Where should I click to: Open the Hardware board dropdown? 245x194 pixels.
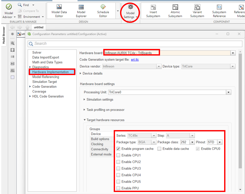point(233,53)
